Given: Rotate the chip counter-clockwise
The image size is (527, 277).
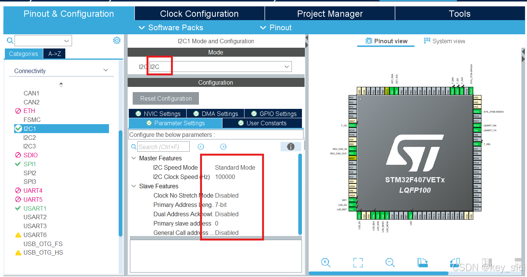Looking at the screenshot, I should [455, 262].
